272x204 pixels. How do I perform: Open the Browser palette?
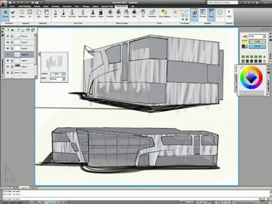pos(203,14)
